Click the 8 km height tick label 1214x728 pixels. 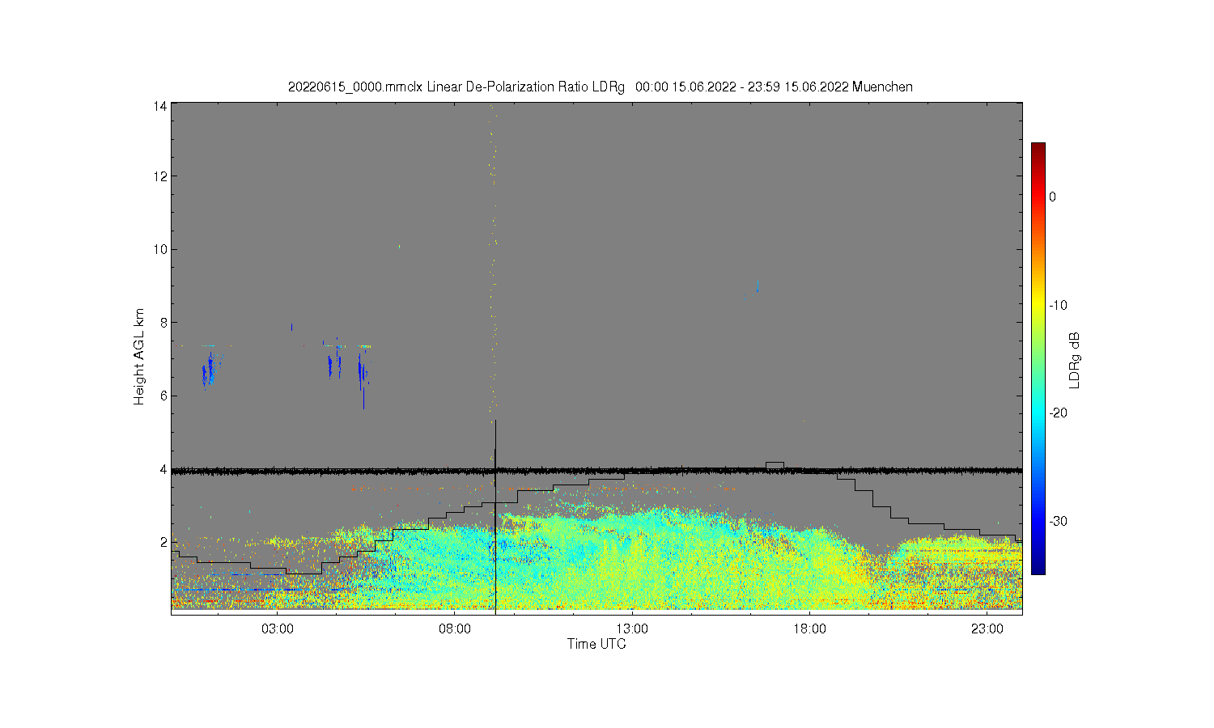(x=163, y=322)
